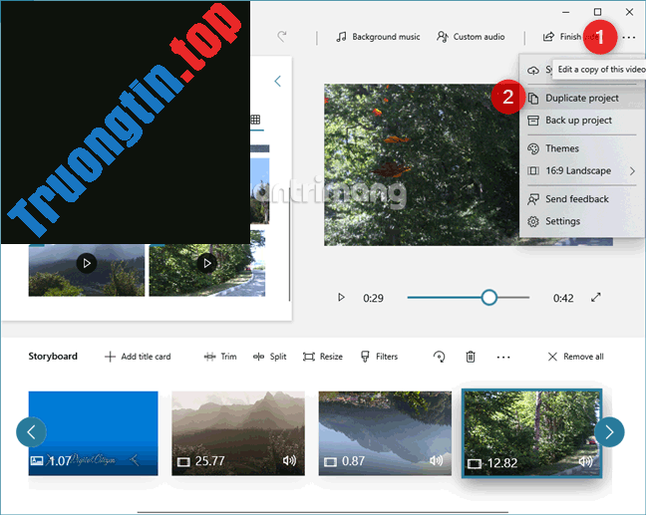Click the 0:29 current time text
Viewport: 646px width, 515px height.
click(373, 298)
